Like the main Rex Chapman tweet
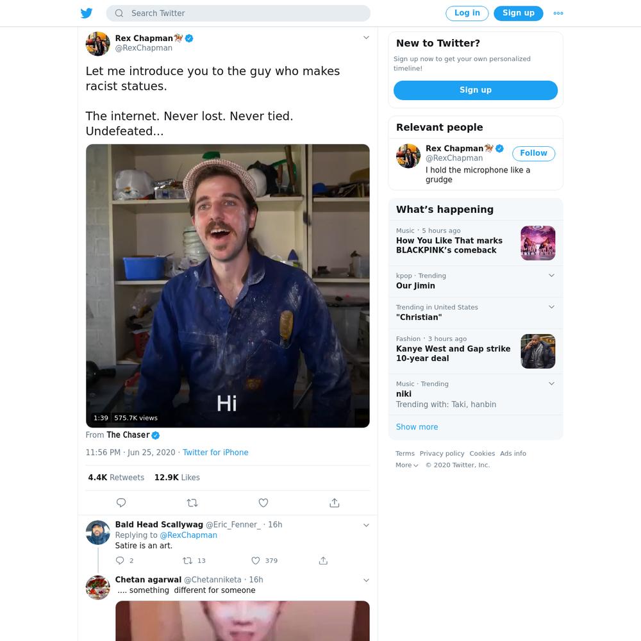Viewport: 641px width, 641px height. [x=263, y=503]
